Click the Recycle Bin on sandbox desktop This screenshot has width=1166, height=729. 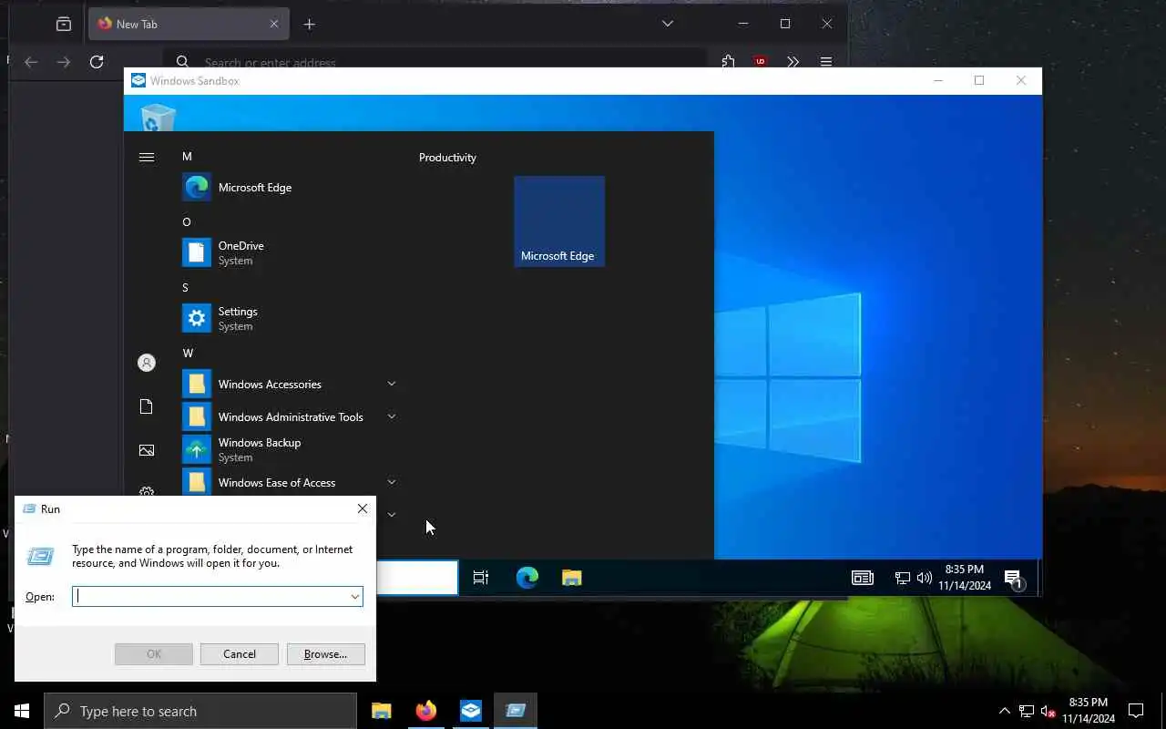[158, 117]
